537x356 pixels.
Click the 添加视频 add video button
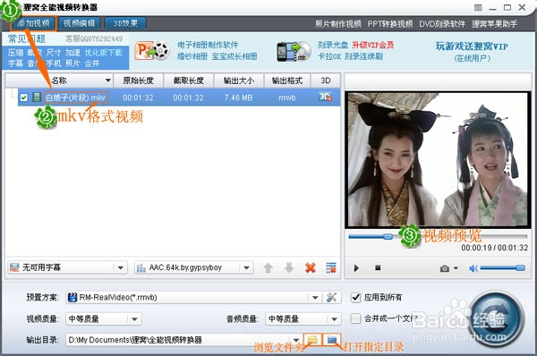[x=34, y=23]
